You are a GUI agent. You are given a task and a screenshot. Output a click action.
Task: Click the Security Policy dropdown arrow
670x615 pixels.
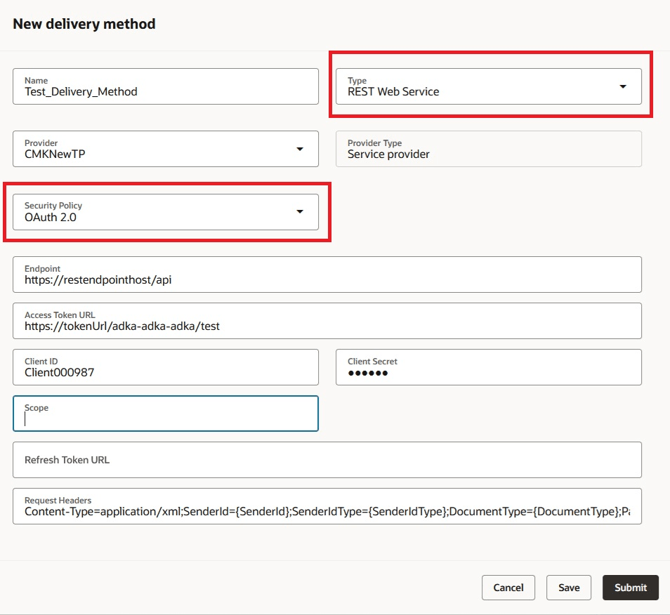(x=301, y=211)
